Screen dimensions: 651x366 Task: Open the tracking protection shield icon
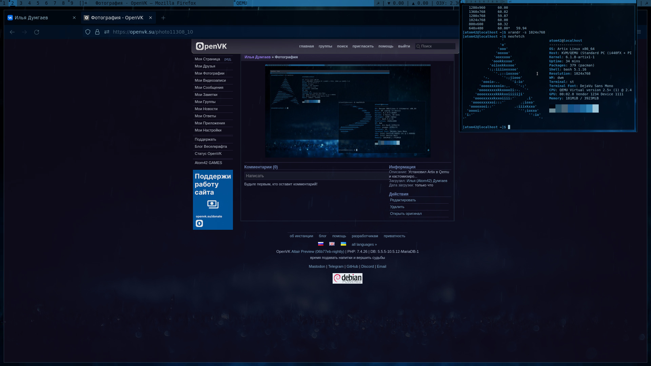pyautogui.click(x=88, y=32)
